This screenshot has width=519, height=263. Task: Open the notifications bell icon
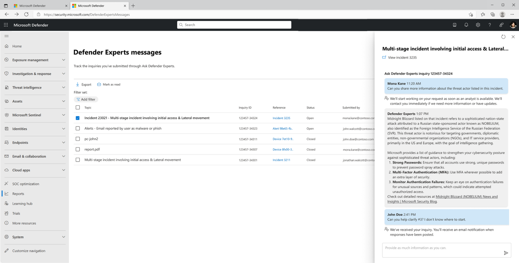click(x=466, y=25)
